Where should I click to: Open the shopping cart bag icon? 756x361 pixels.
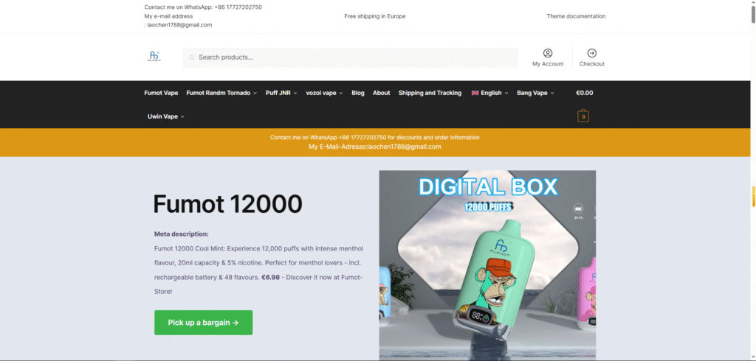[583, 116]
